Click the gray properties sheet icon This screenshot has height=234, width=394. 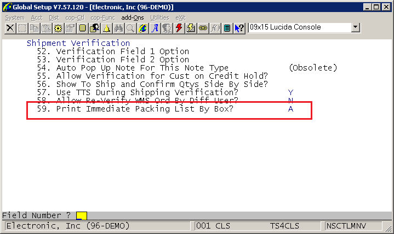click(70, 28)
